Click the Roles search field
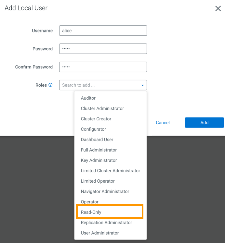Image resolution: width=225 pixels, height=243 pixels. pyautogui.click(x=99, y=85)
